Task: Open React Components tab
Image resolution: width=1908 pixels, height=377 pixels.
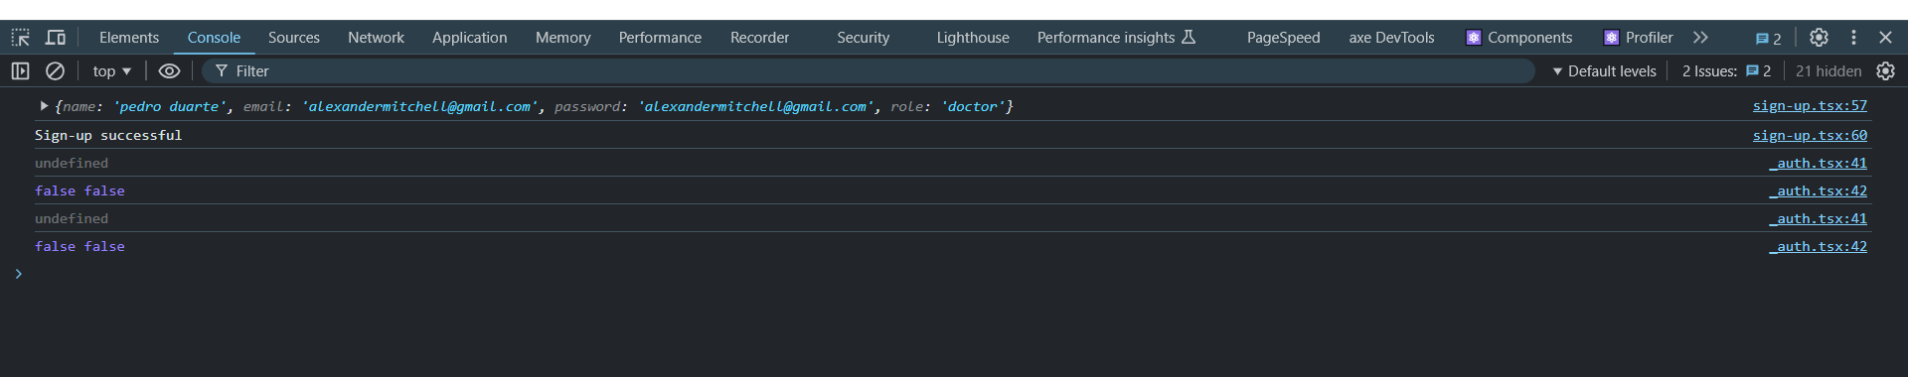Action: (1518, 38)
